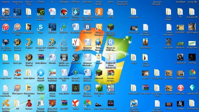
Task: Launch iTunes from the desktop
Action: pyautogui.click(x=6, y=27)
